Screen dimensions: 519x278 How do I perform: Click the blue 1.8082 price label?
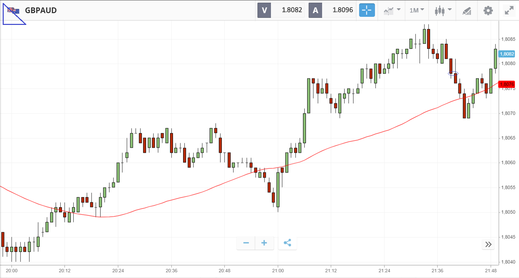(x=507, y=54)
